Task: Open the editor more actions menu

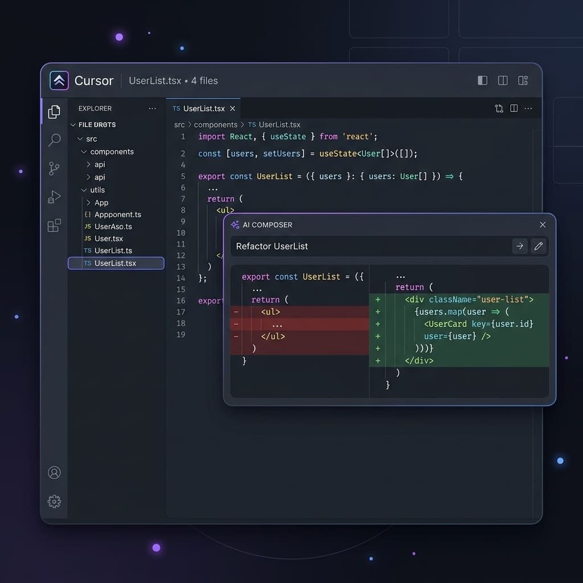Action: [528, 109]
